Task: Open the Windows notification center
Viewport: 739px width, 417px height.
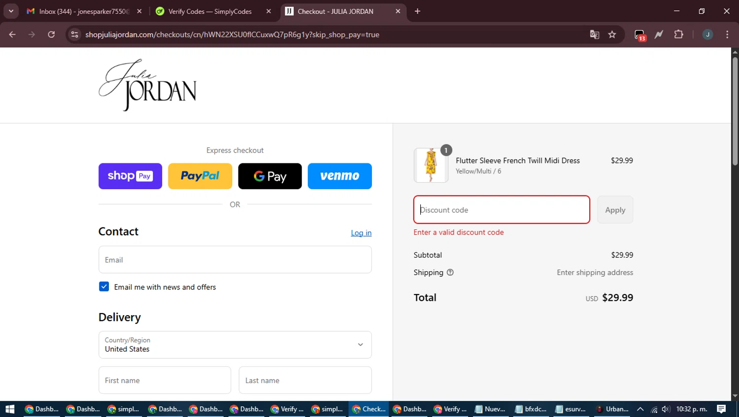Action: pos(721,409)
